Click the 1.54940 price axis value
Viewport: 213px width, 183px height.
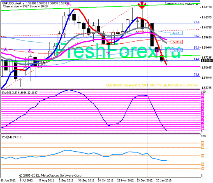[x=207, y=78]
